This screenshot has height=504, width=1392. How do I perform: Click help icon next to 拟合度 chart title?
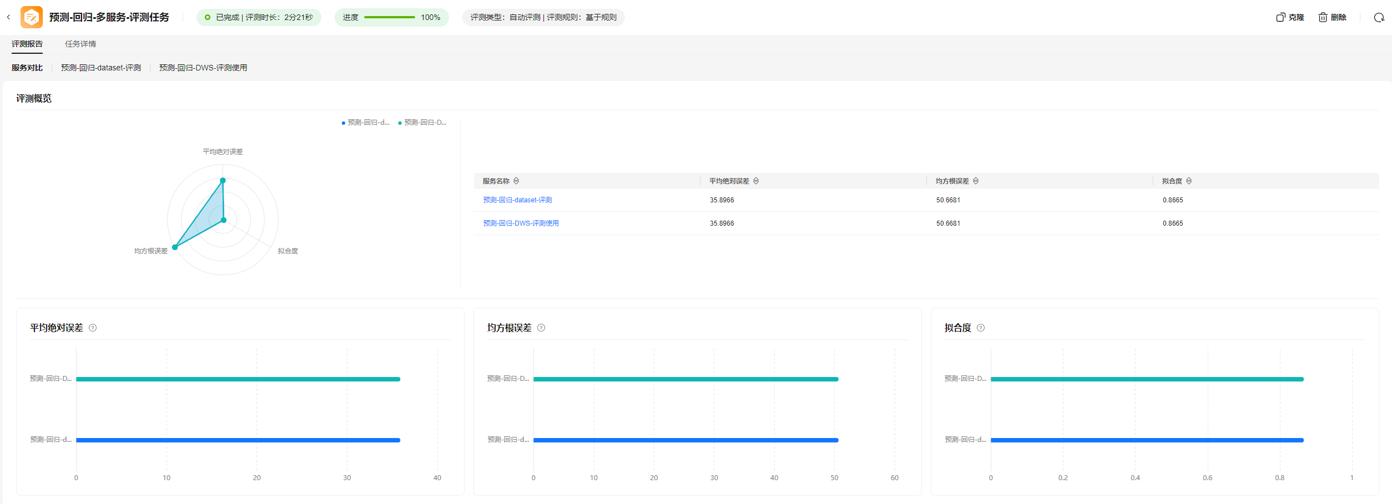[981, 328]
